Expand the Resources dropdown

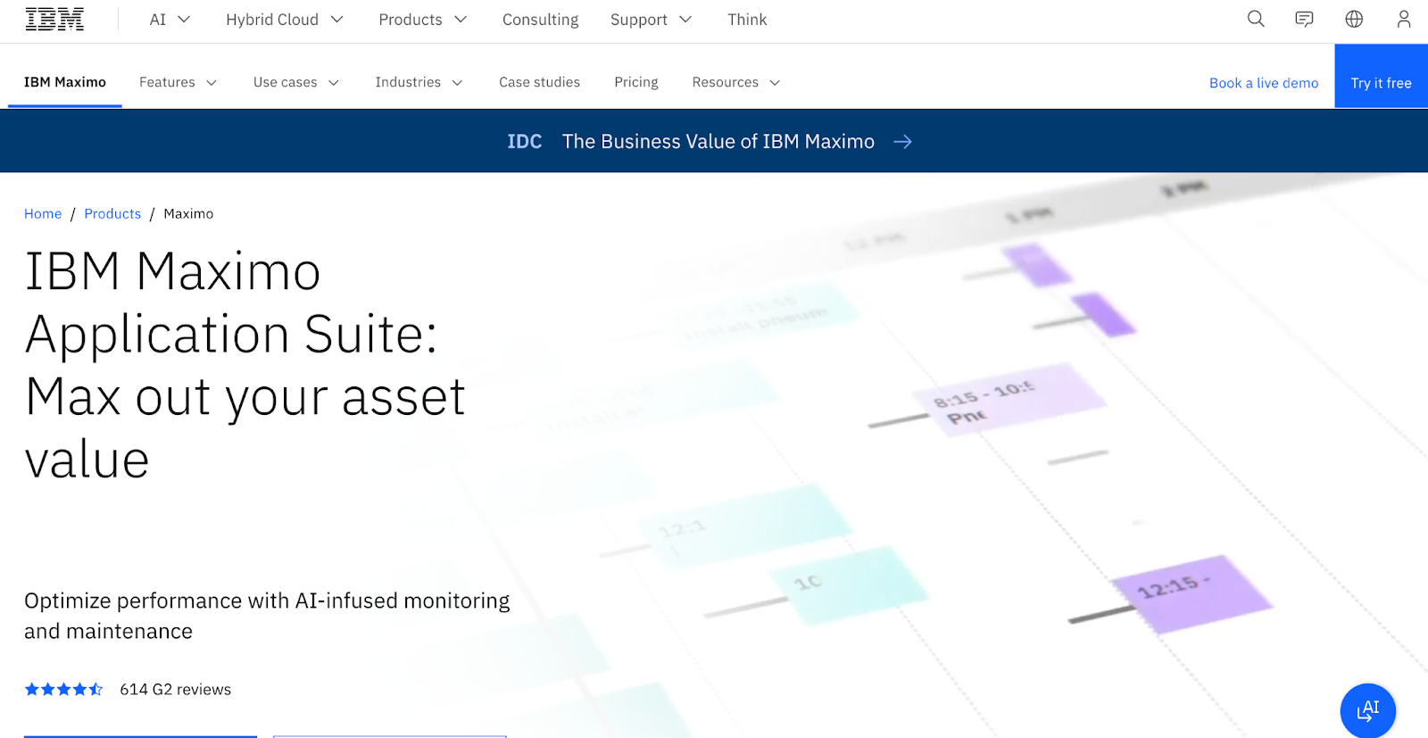click(735, 82)
